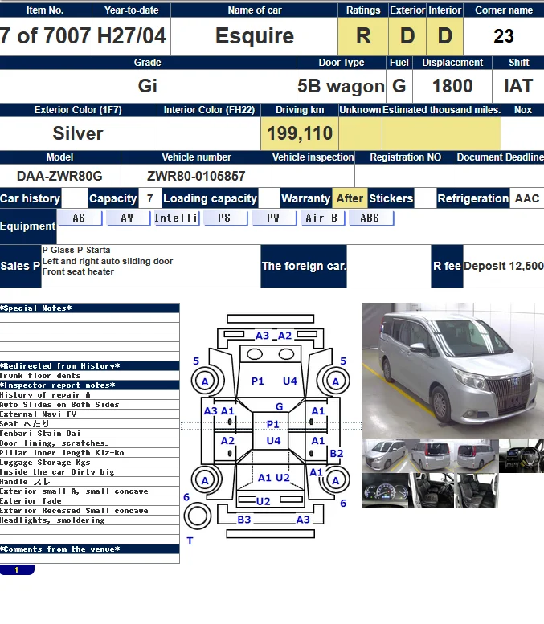Image resolution: width=544 pixels, height=624 pixels.
Task: Click the PS equipment badge
Action: click(225, 218)
